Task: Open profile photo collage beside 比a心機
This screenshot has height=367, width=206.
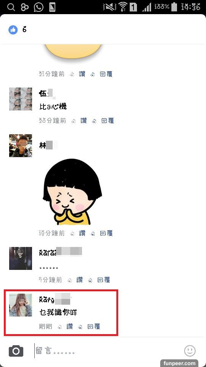Action: [x=21, y=99]
